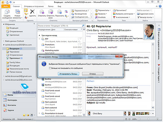Click Отмена button in dialog
The image size is (163, 122).
[93, 74]
